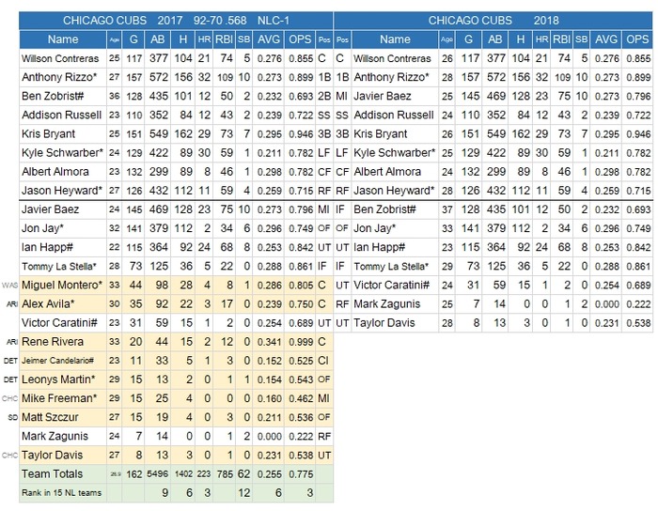Click Rene Rivera's 0.999 OPS value
The image size is (658, 511).
[301, 342]
